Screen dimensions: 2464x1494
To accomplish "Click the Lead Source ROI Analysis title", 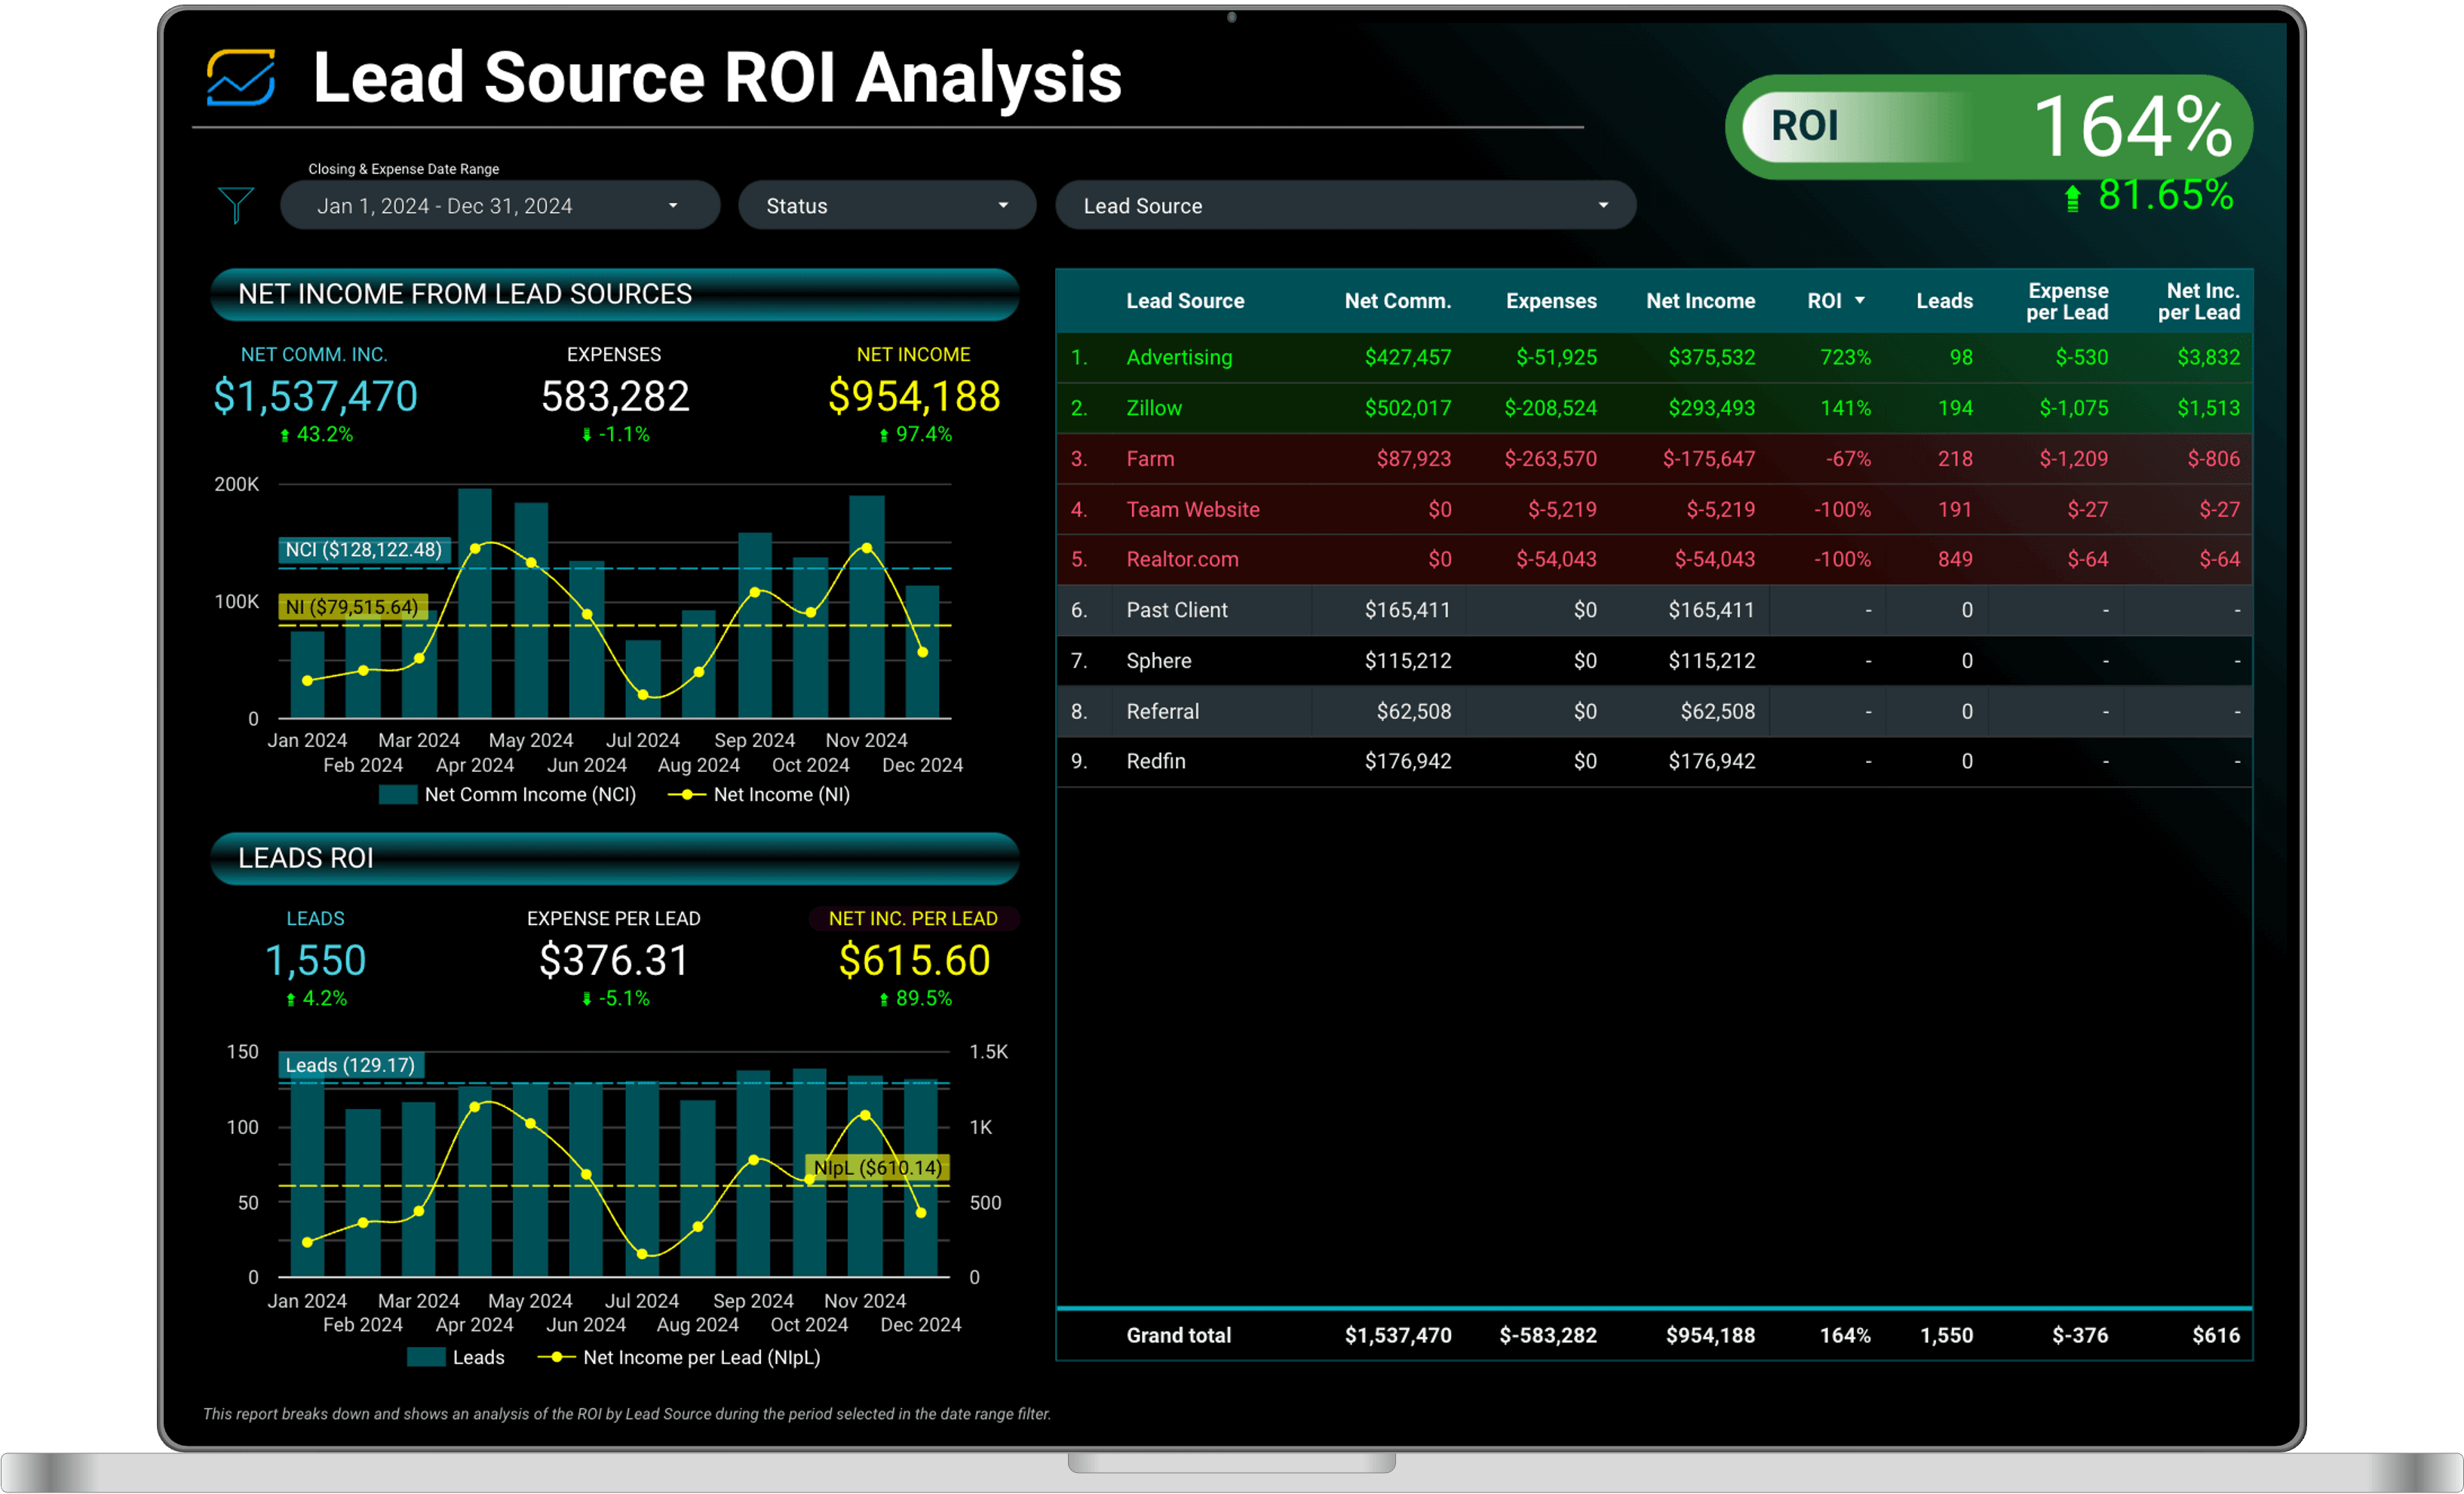I will point(717,77).
